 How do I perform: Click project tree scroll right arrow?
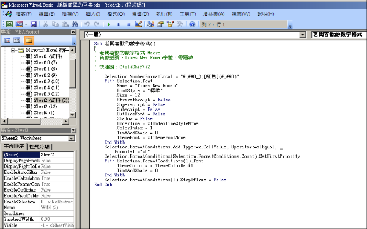[x=66, y=122]
